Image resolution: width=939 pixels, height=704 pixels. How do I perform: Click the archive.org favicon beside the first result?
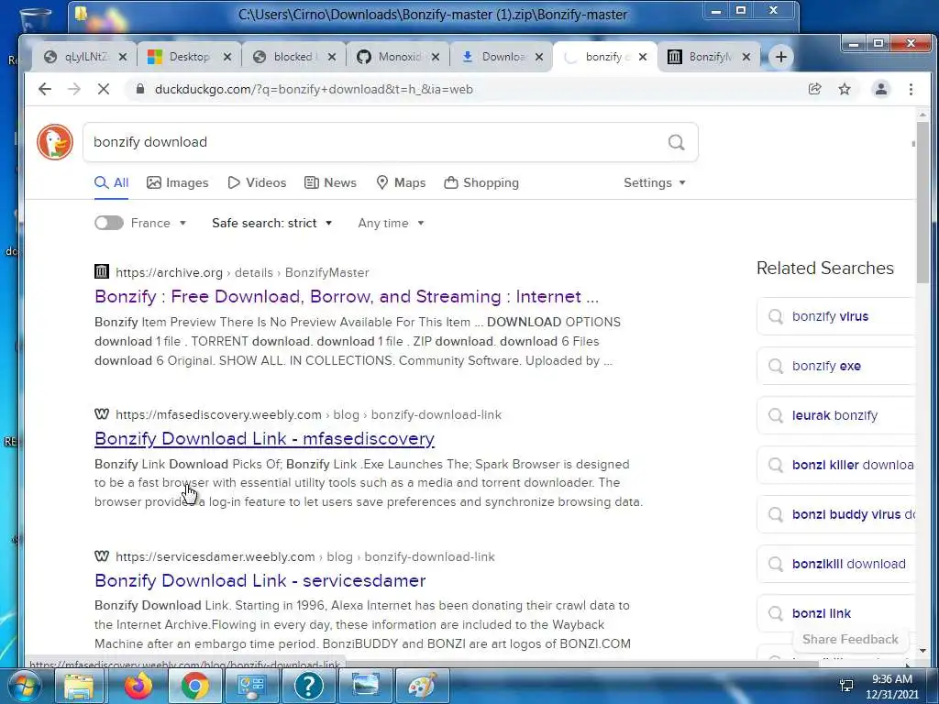point(102,271)
